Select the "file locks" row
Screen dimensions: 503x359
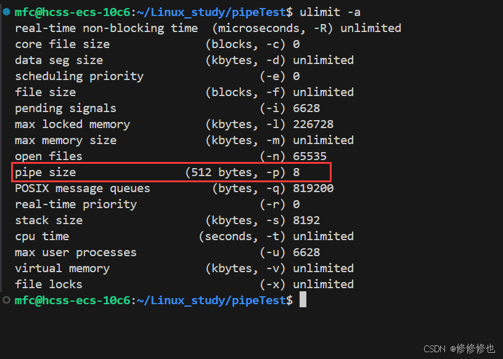pos(184,284)
